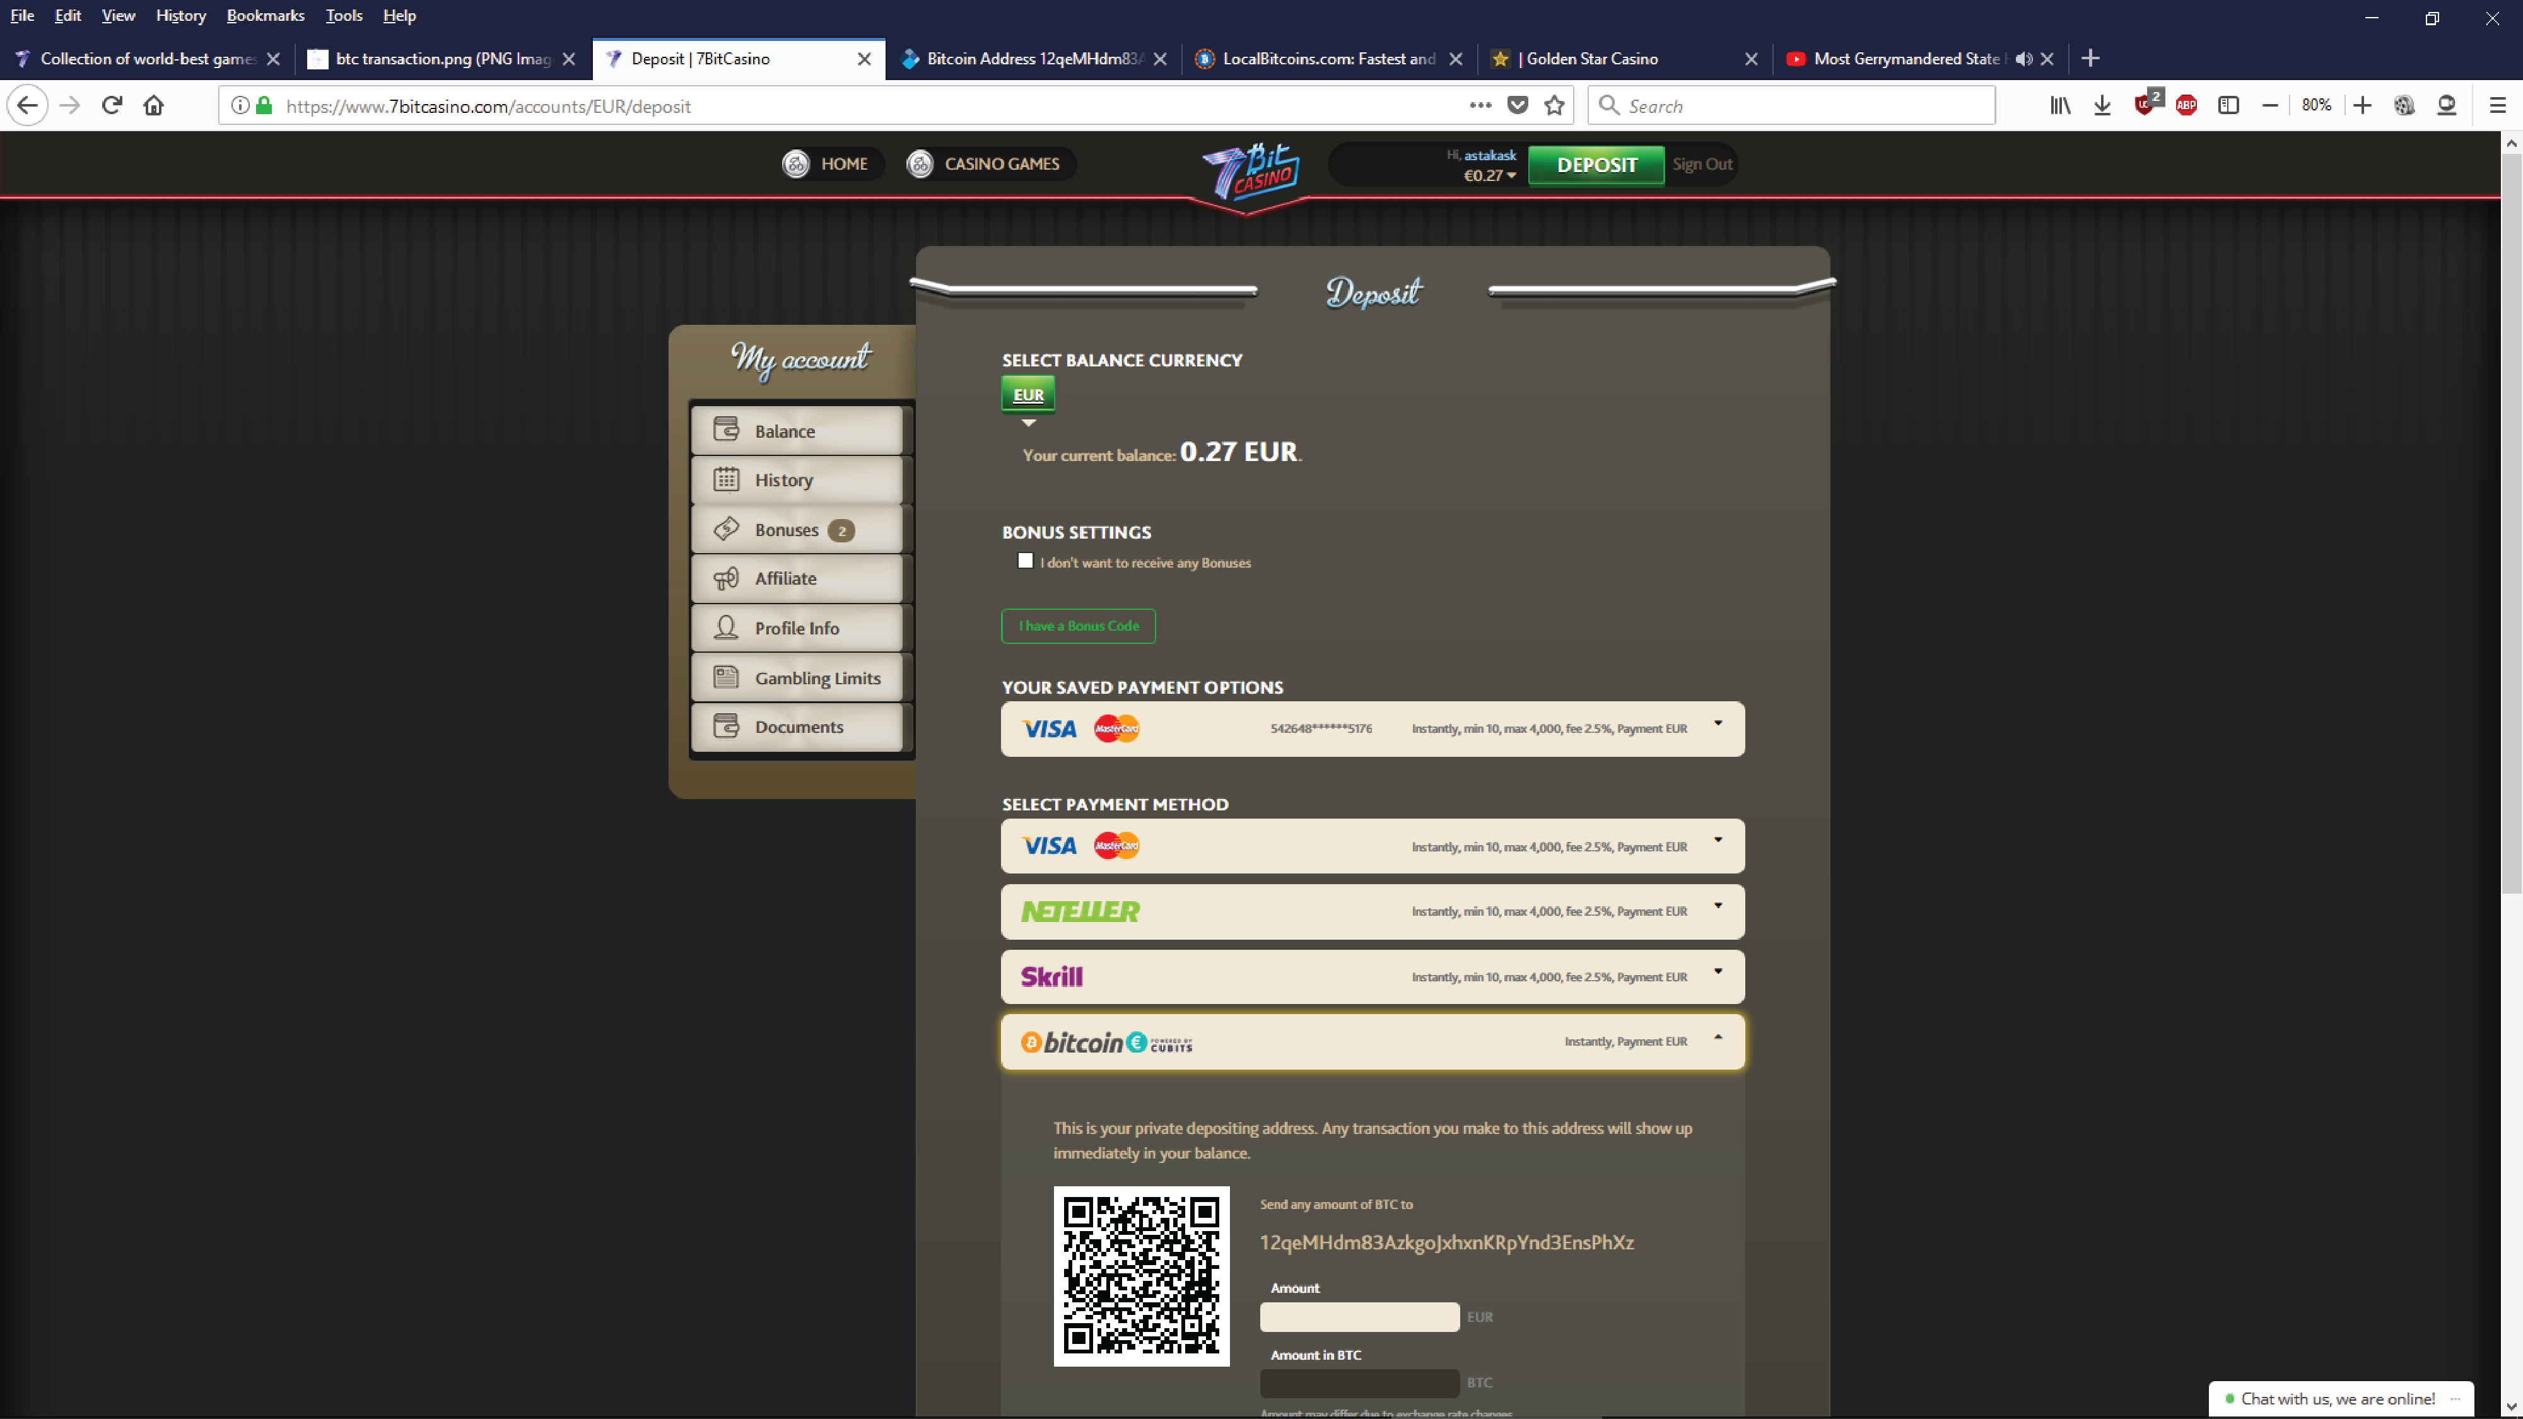Viewport: 2523px width, 1419px height.
Task: Open the History menu in menu bar
Action: coord(180,16)
